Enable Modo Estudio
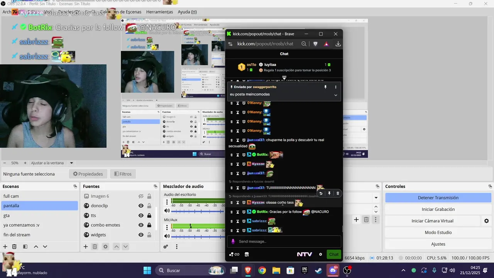The height and width of the screenshot is (278, 494). 438,232
